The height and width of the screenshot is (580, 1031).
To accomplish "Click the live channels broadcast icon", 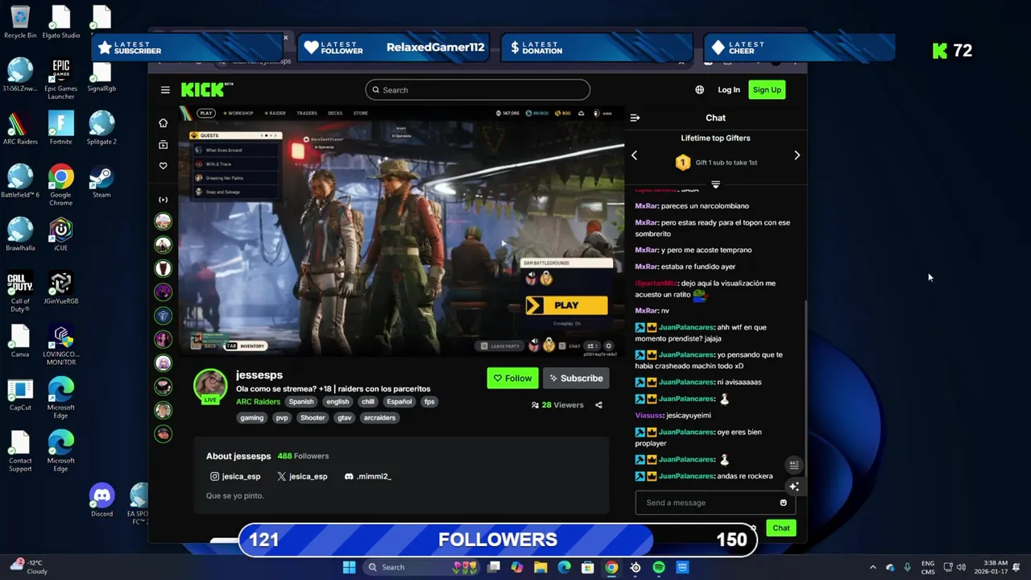I will point(164,200).
